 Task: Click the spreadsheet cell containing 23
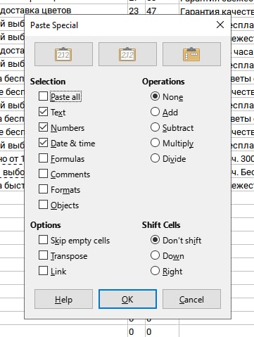pos(136,11)
